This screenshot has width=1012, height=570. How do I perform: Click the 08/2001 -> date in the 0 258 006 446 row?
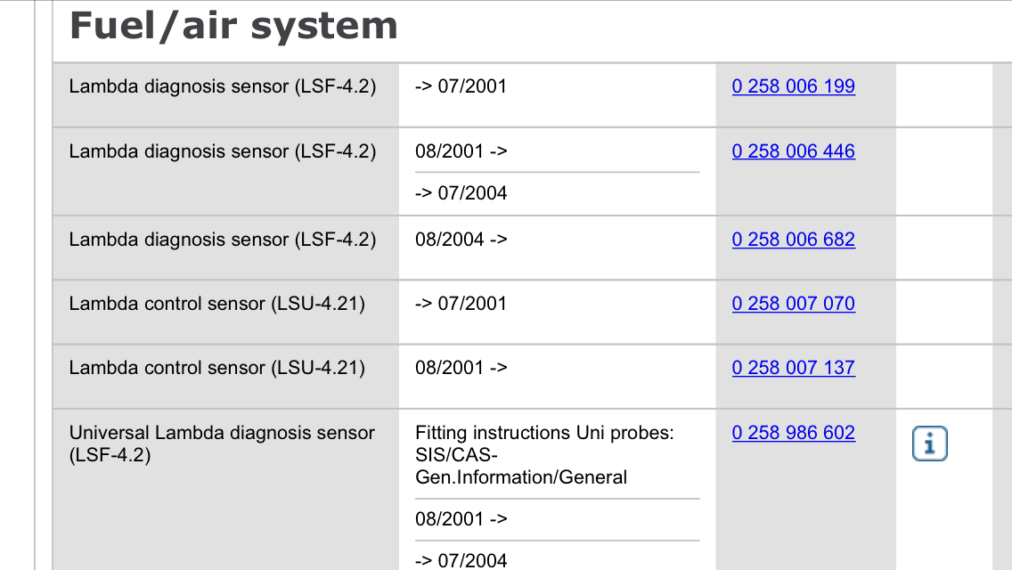point(461,151)
